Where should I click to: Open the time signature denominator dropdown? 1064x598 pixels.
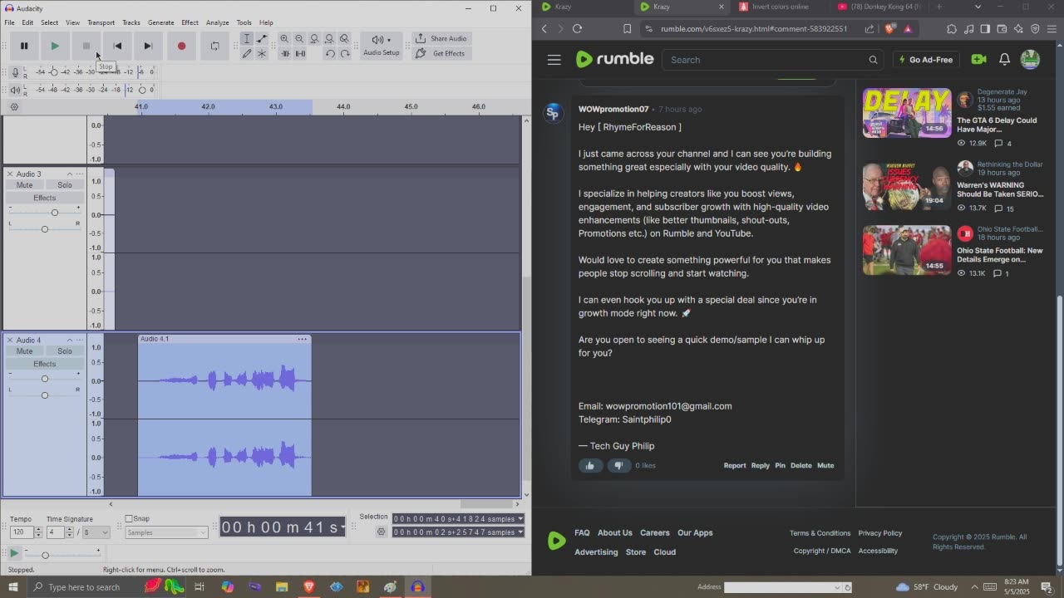coord(96,532)
